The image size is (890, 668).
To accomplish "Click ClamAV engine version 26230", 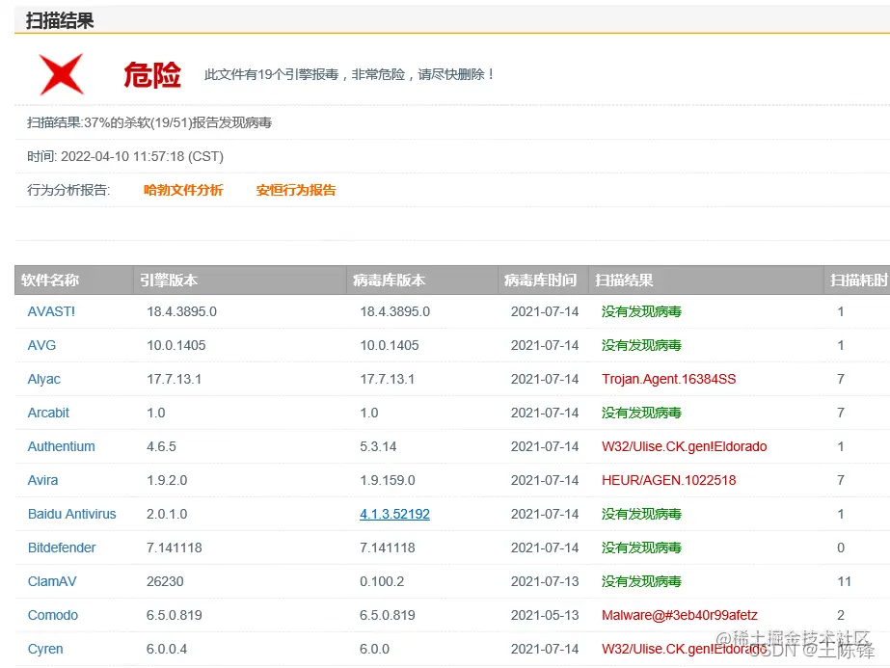I will 165,582.
